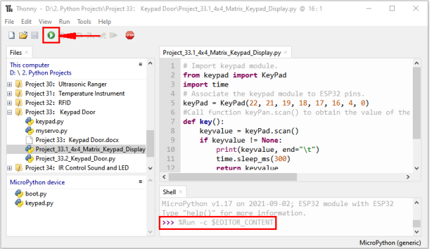Click the Save file disk icon
430x249 pixels.
point(34,36)
